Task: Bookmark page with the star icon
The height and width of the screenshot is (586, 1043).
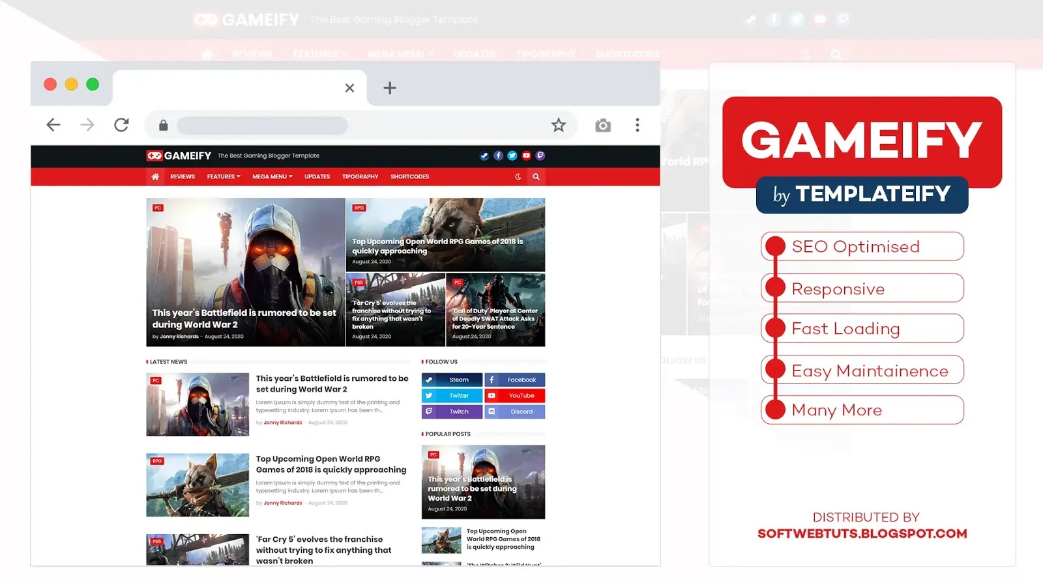Action: 559,125
